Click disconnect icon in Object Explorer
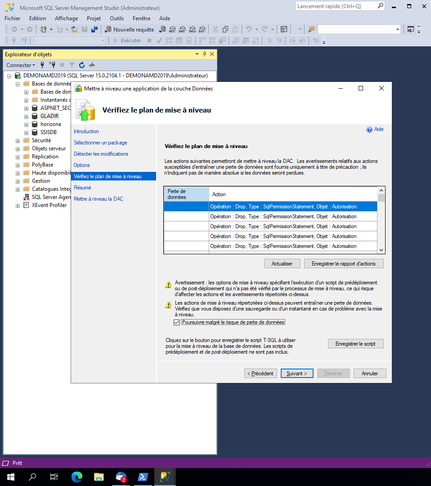This screenshot has height=486, width=431. pos(52,65)
